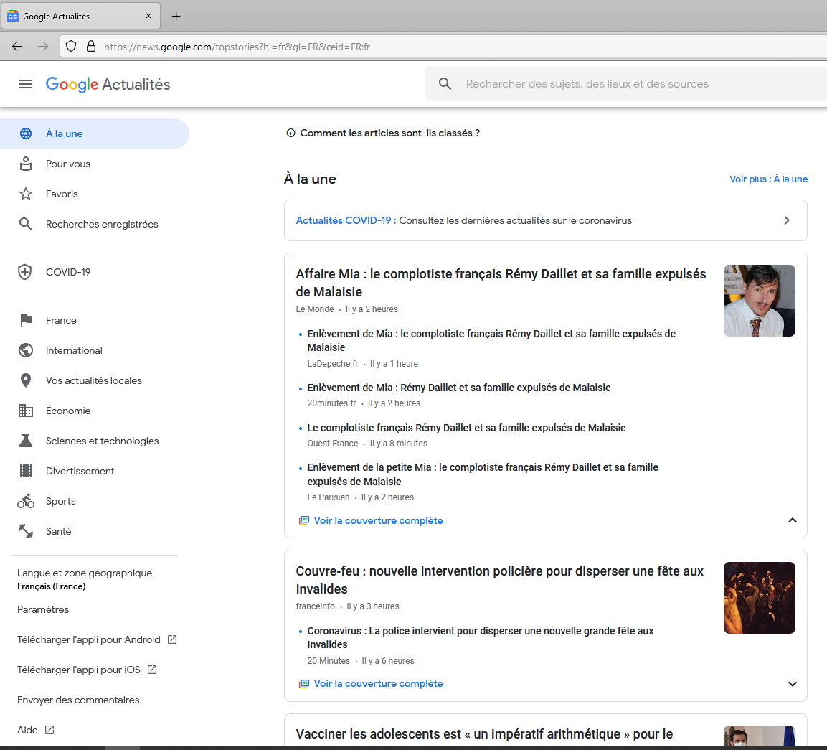Click the COVID-19 shield icon
The width and height of the screenshot is (827, 750).
[25, 272]
